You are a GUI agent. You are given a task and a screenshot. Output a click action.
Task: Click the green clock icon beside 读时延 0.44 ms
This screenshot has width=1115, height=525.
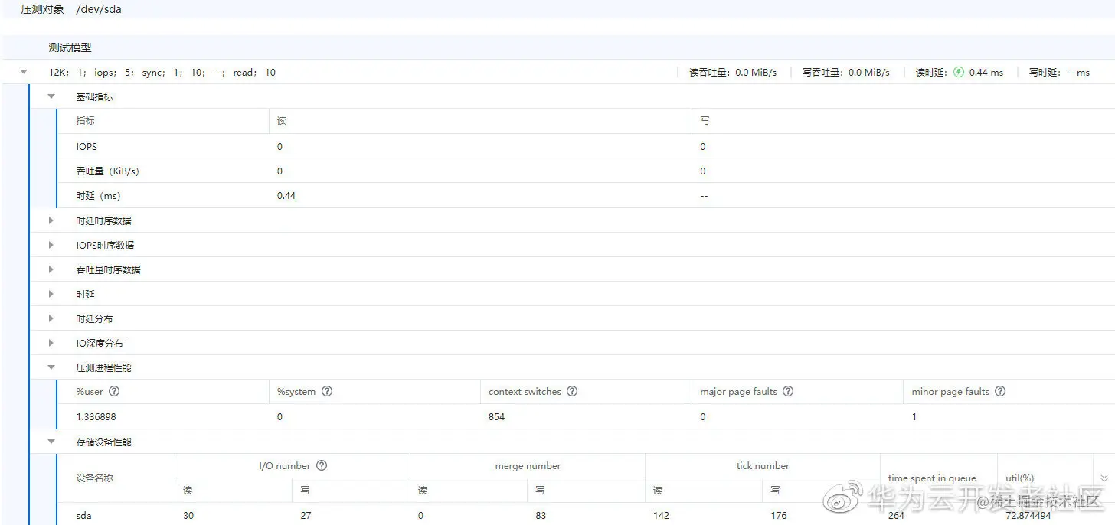point(959,72)
